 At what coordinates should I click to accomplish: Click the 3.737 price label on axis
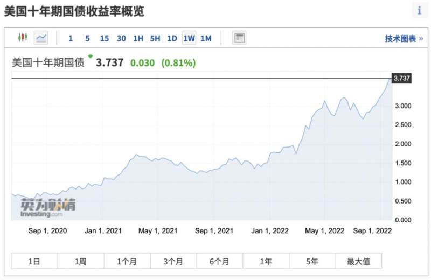402,78
